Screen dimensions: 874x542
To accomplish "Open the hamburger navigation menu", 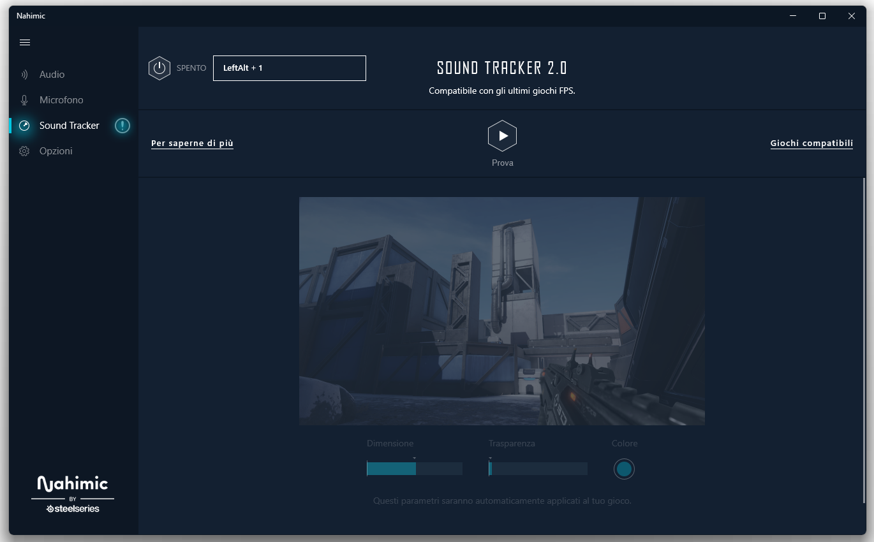I will [x=25, y=43].
